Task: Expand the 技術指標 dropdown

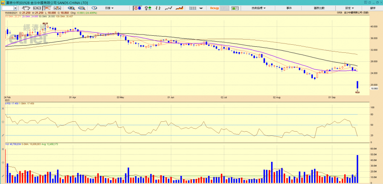Action: (258, 8)
